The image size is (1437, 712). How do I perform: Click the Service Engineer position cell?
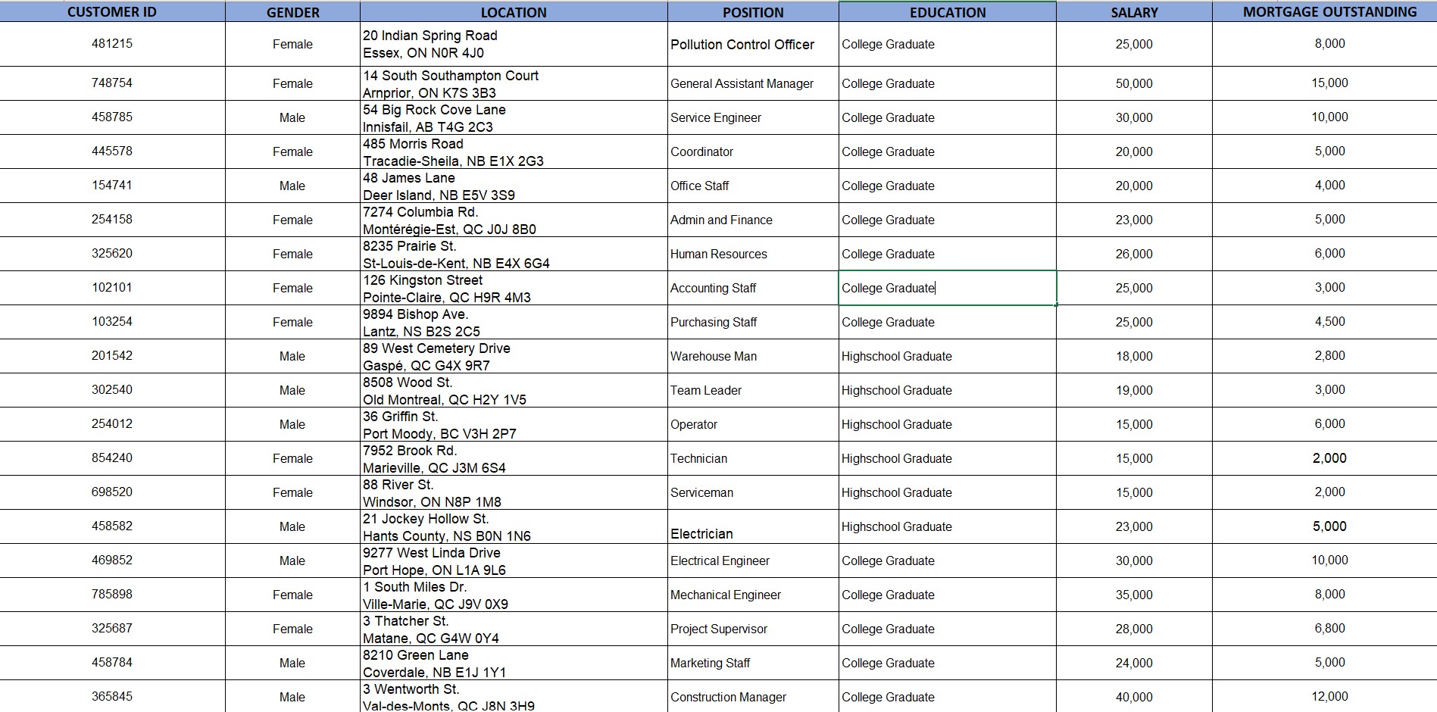coord(753,117)
